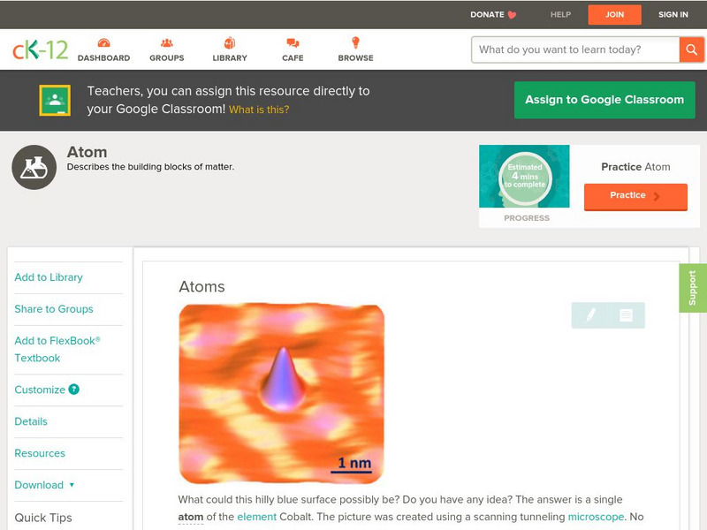Viewport: 707px width, 530px height.
Task: Expand the Download dropdown arrow
Action: (72, 485)
